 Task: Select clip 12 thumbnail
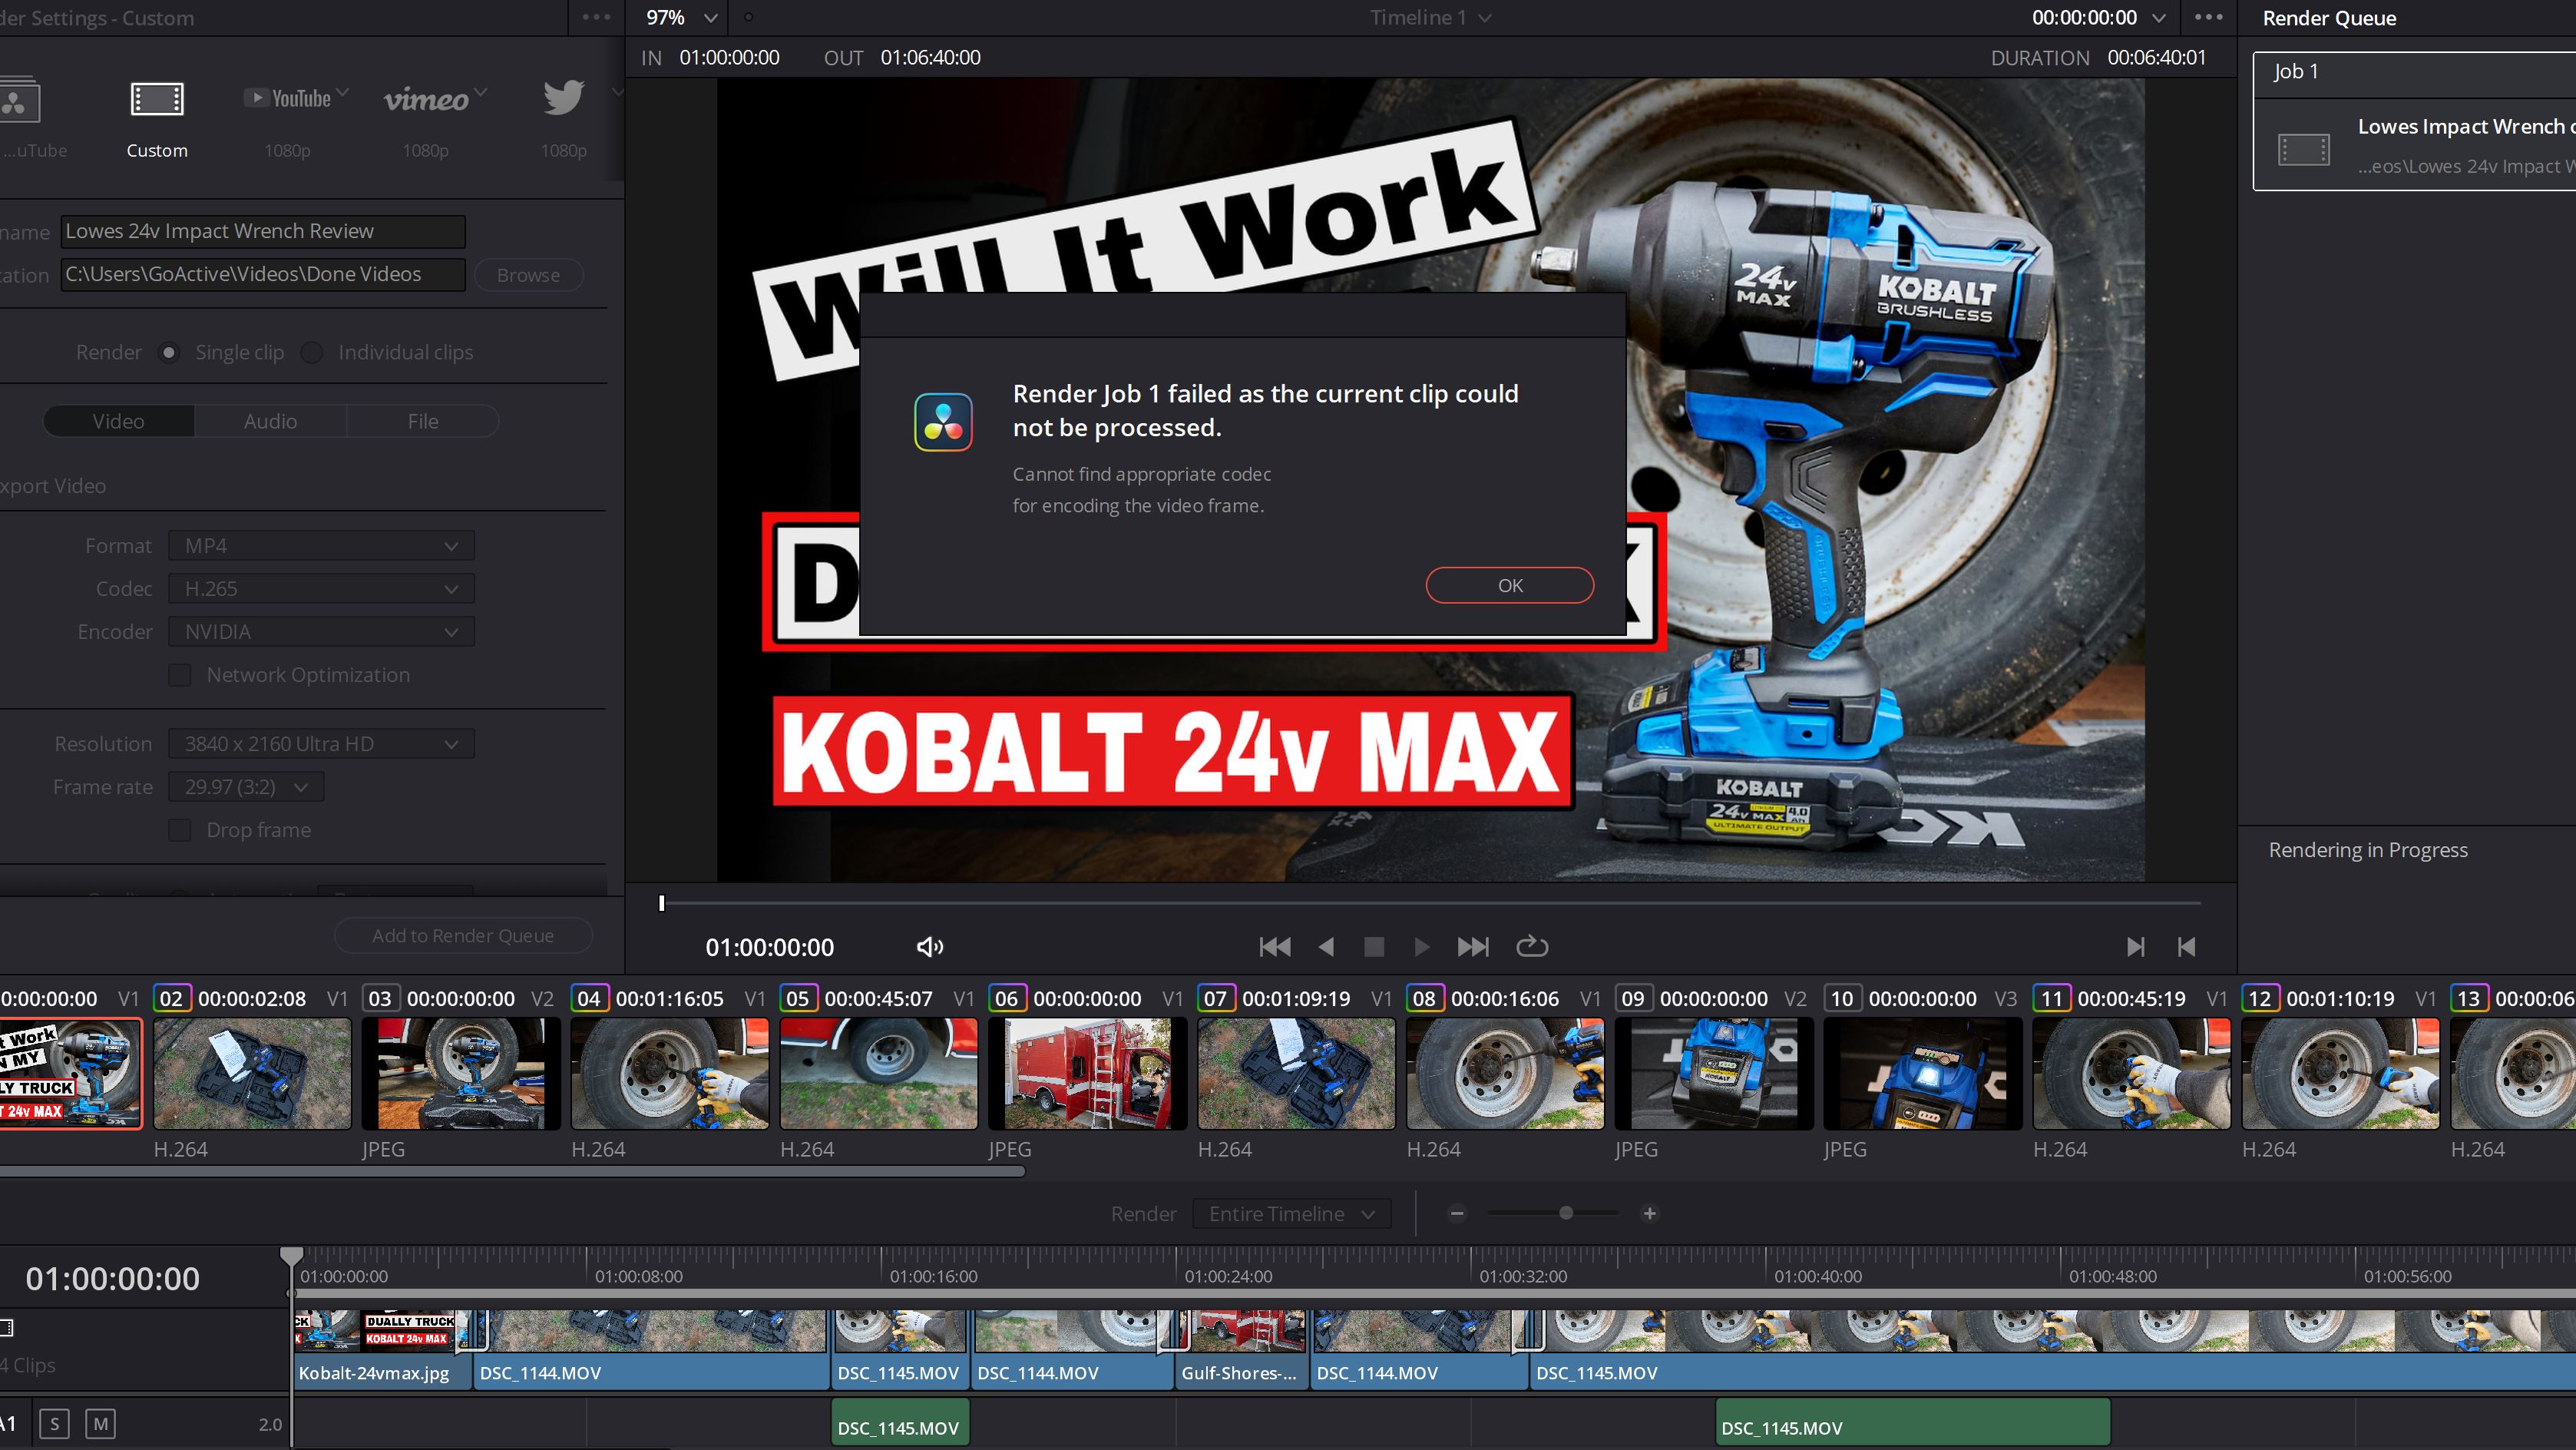[2340, 1074]
